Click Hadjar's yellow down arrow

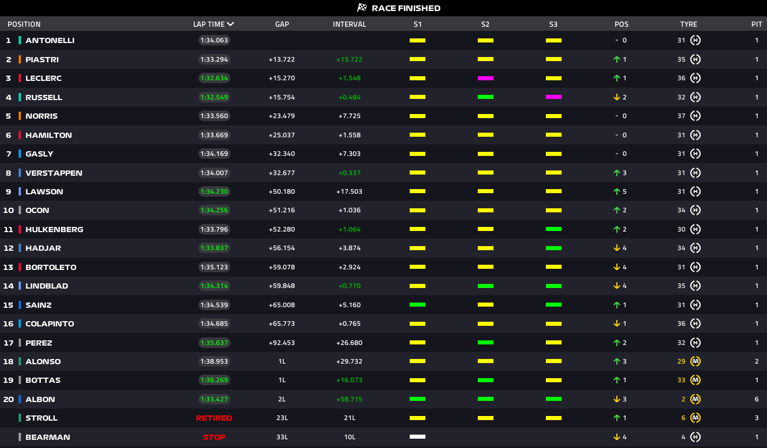pos(617,248)
